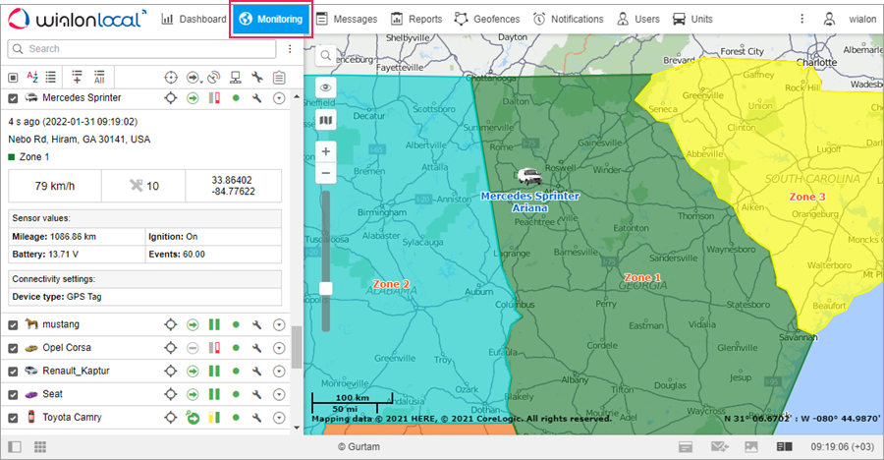The width and height of the screenshot is (884, 460).
Task: Switch to the Monitoring tab
Action: [271, 20]
